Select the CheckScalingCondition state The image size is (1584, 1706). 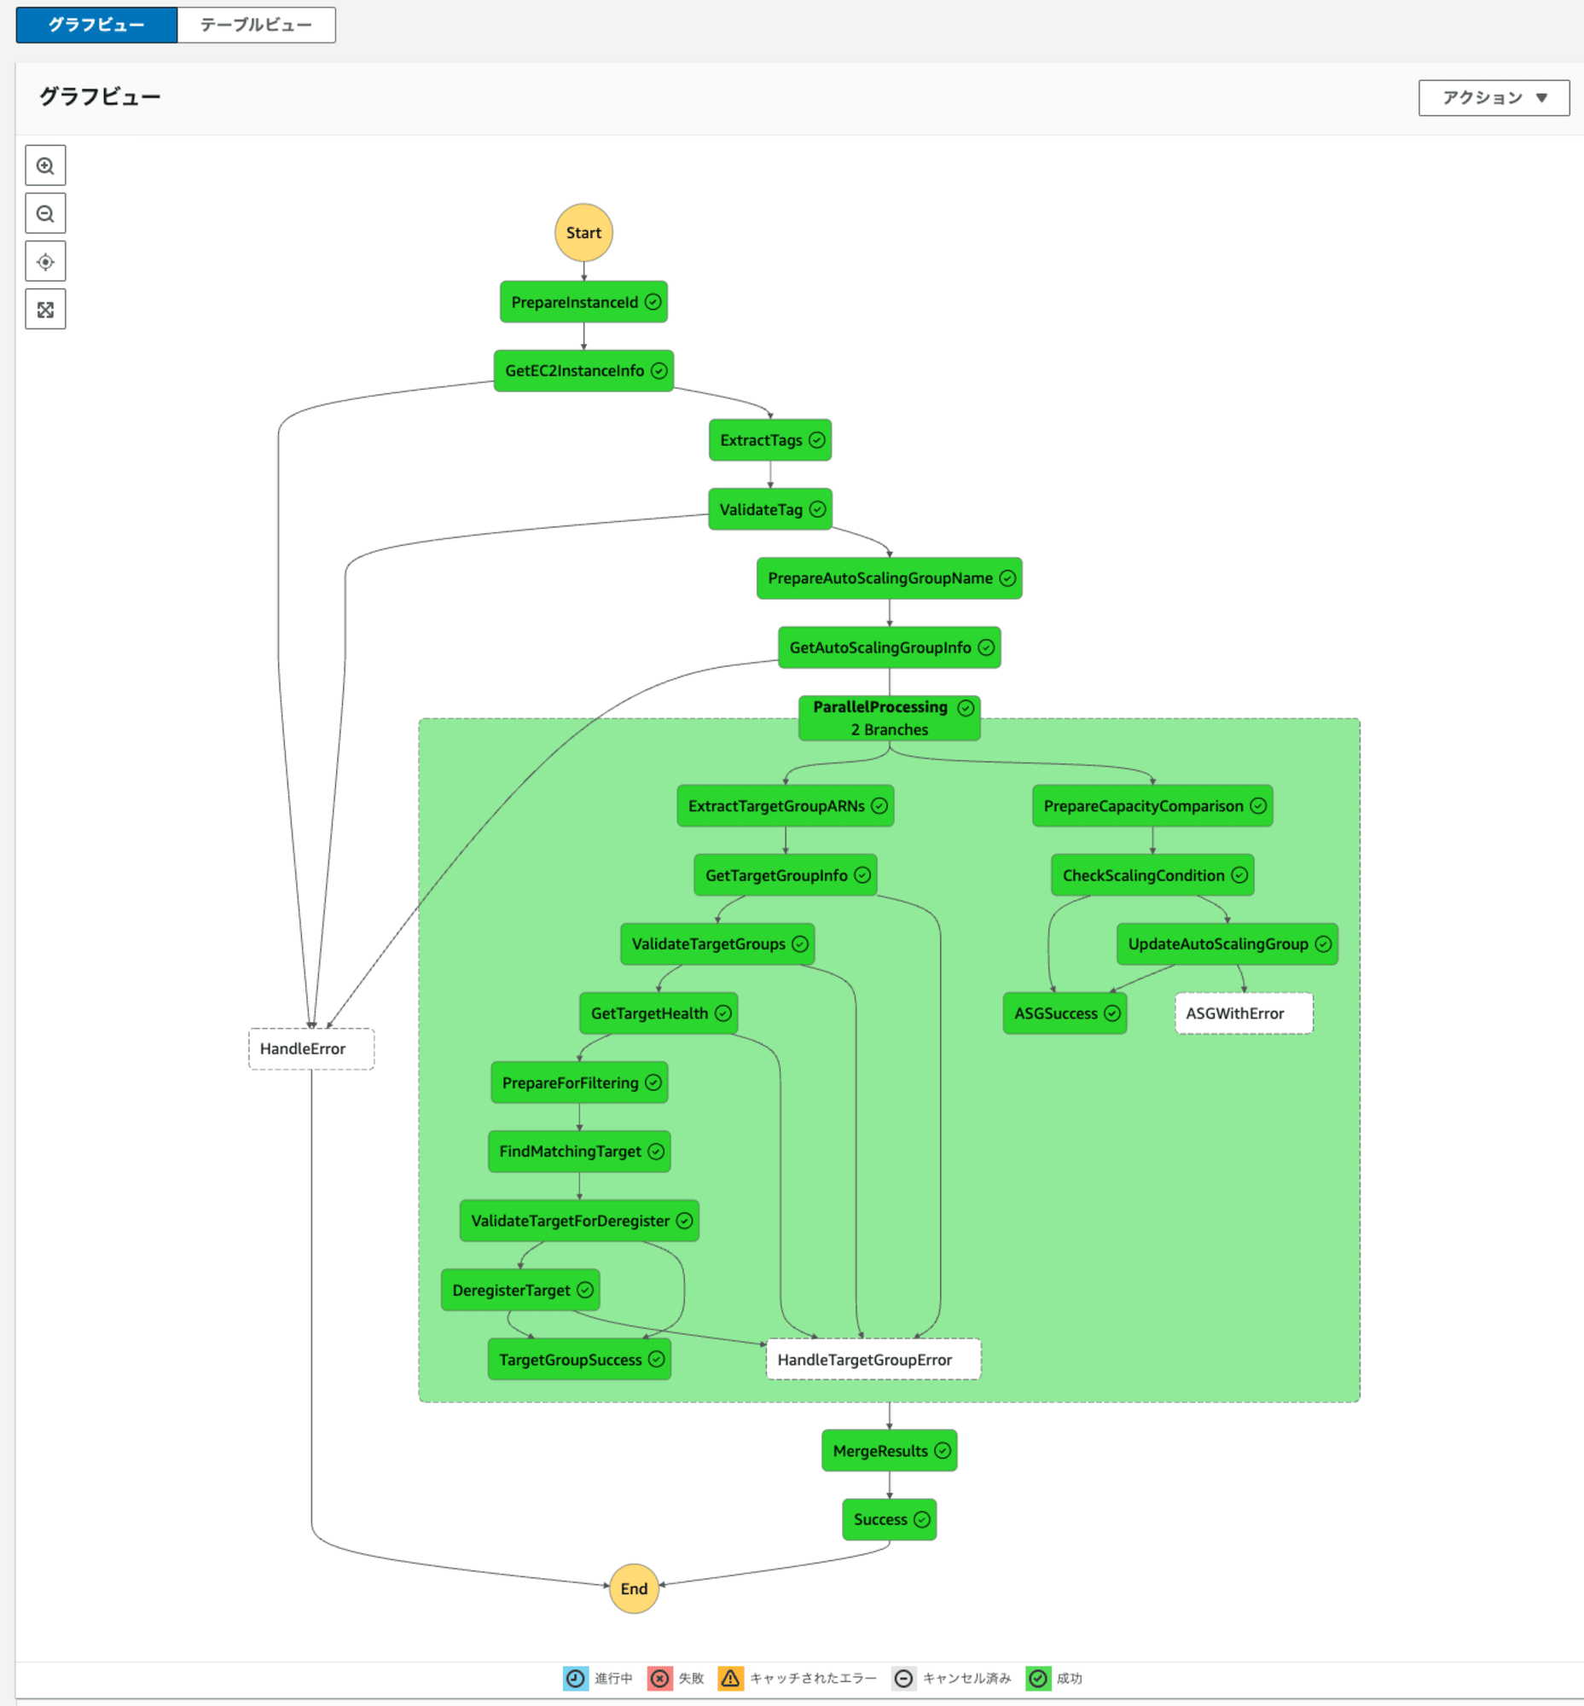[x=1152, y=874]
